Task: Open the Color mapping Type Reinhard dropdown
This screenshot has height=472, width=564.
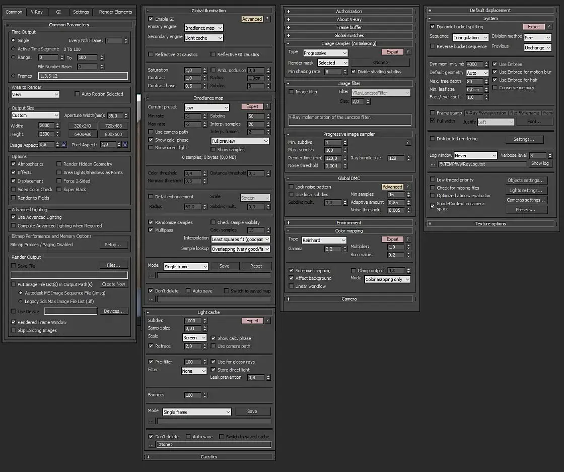Action: (324, 241)
